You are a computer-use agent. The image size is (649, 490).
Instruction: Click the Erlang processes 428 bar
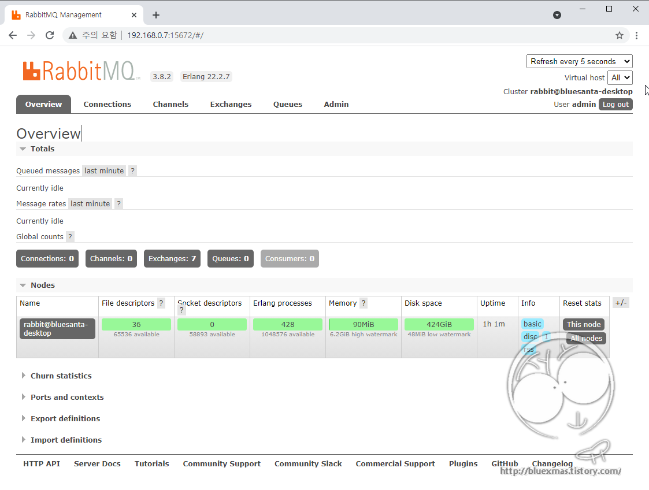[x=288, y=325]
